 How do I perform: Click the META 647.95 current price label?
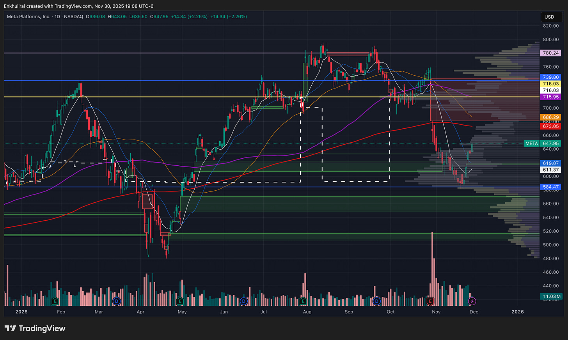click(542, 143)
